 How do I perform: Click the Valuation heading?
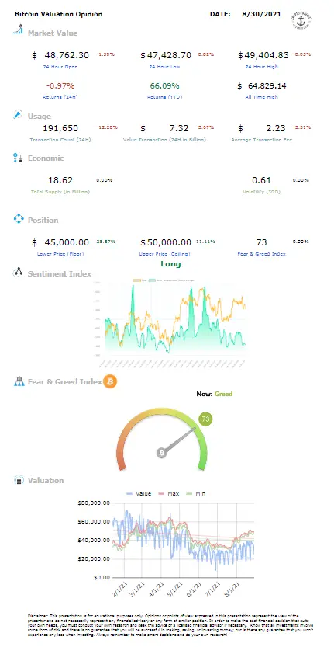(45, 480)
